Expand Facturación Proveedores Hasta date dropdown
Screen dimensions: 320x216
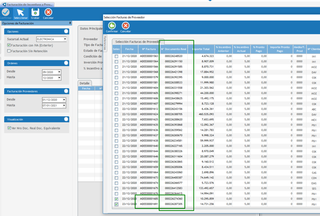point(64,106)
